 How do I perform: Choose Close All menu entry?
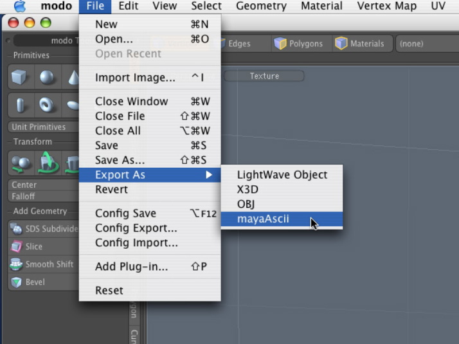pyautogui.click(x=150, y=131)
